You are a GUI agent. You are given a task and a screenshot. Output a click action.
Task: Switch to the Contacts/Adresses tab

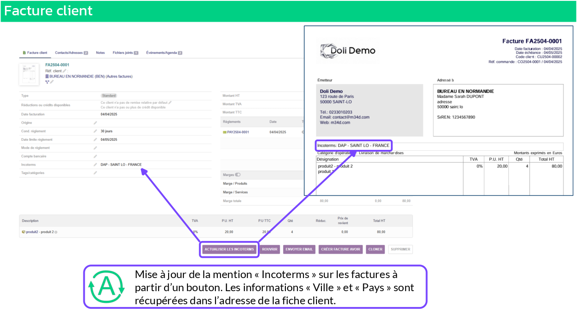pos(71,53)
